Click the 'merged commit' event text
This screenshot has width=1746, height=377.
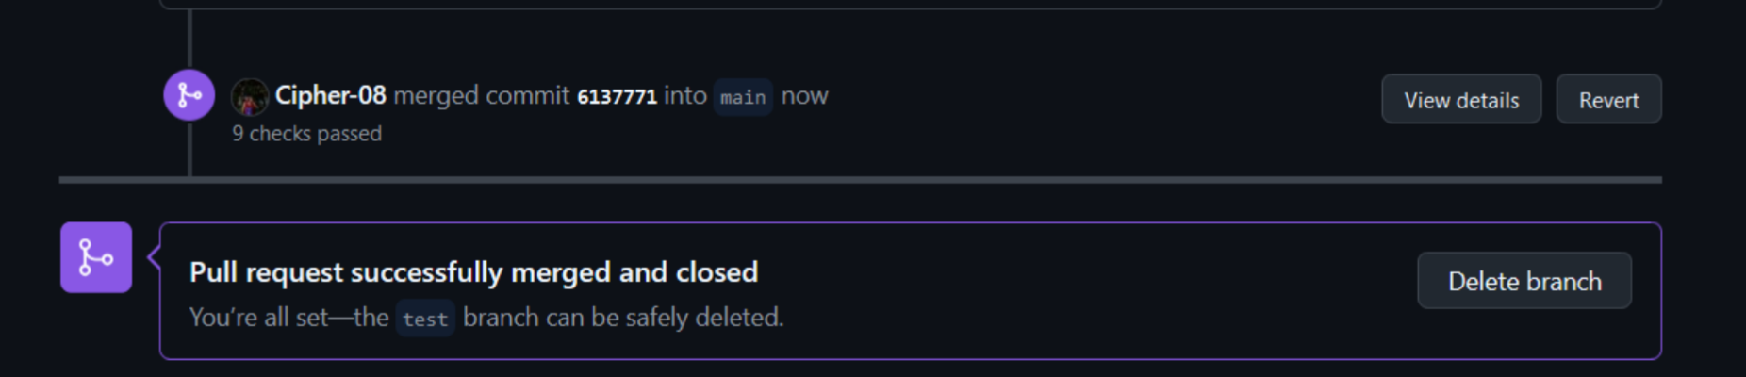coord(481,96)
